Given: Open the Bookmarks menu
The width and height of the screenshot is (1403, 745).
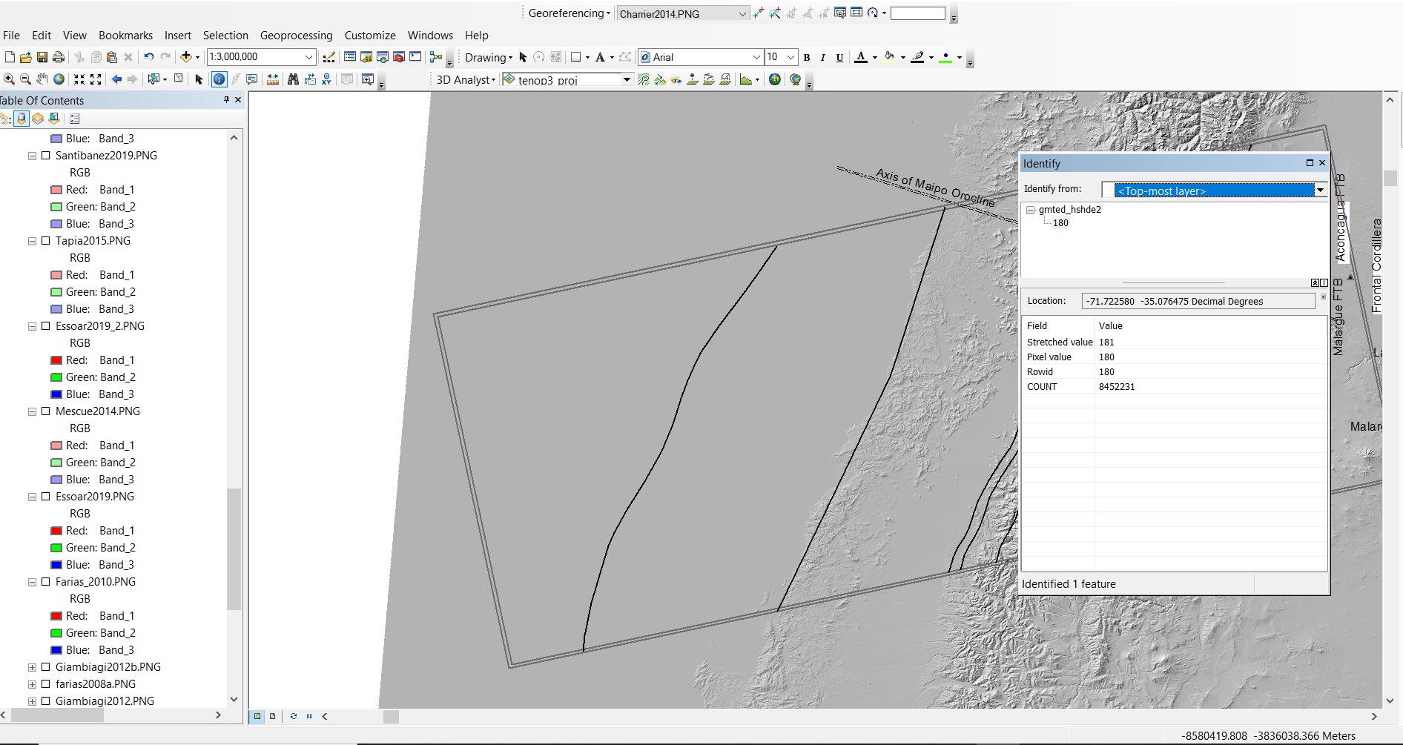Looking at the screenshot, I should [x=125, y=35].
